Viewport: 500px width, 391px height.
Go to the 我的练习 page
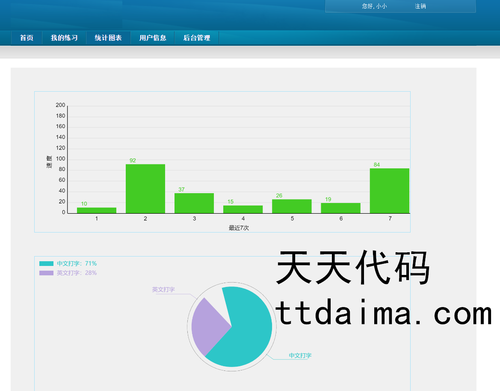pos(64,38)
